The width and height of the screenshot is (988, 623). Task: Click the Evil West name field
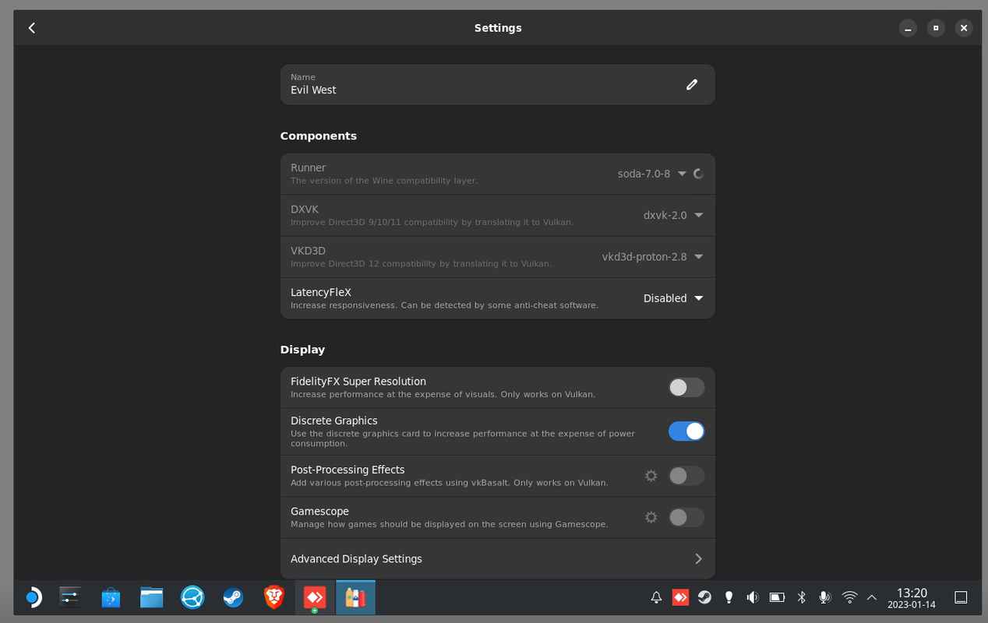pyautogui.click(x=497, y=84)
